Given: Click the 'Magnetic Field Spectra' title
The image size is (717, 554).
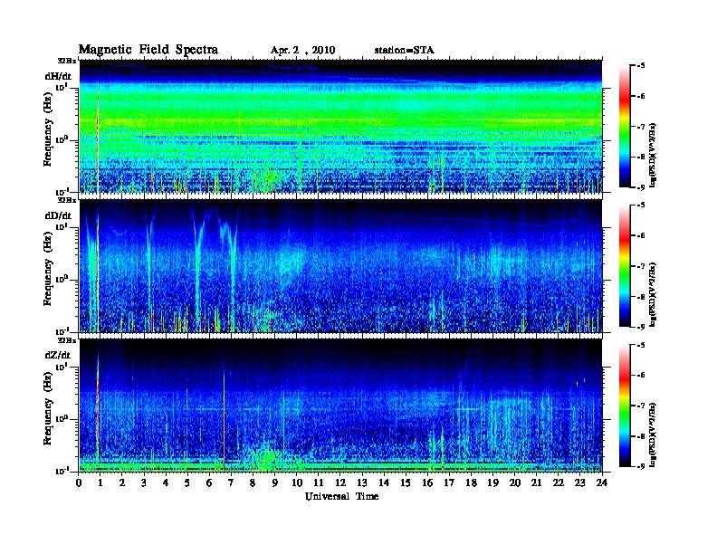Looking at the screenshot, I should 148,50.
